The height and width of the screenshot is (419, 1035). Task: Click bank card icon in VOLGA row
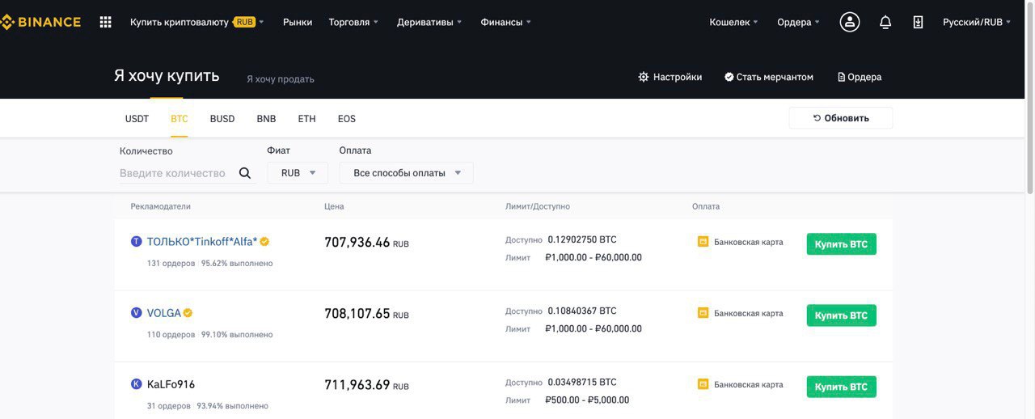click(703, 313)
